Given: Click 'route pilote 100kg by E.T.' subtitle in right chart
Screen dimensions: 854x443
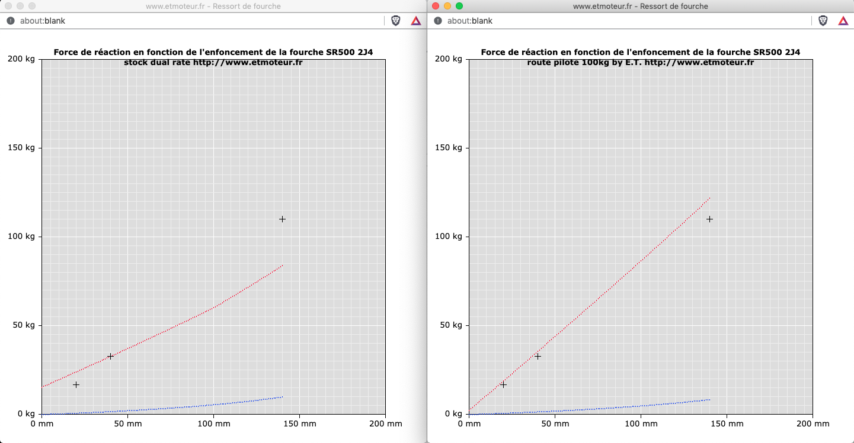Looking at the screenshot, I should tap(584, 62).
